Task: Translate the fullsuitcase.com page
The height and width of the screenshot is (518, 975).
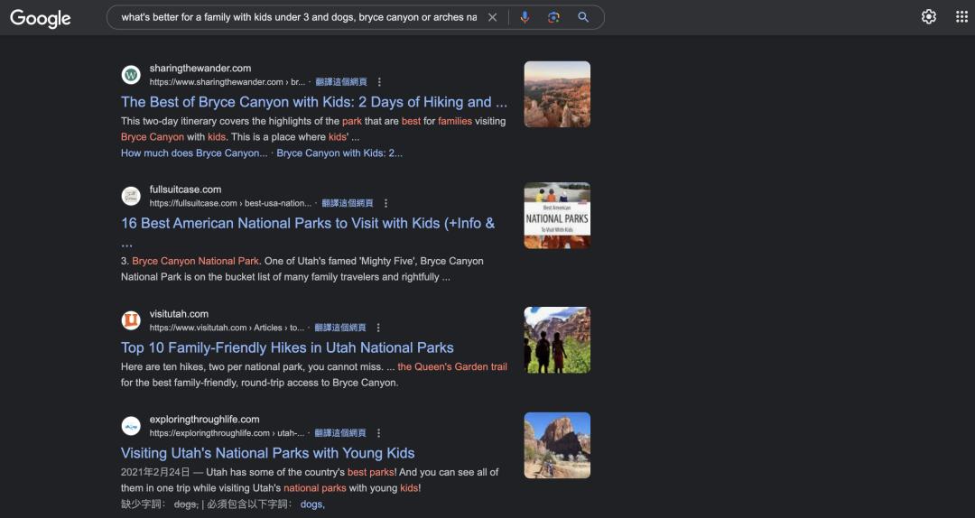Action: [x=347, y=203]
